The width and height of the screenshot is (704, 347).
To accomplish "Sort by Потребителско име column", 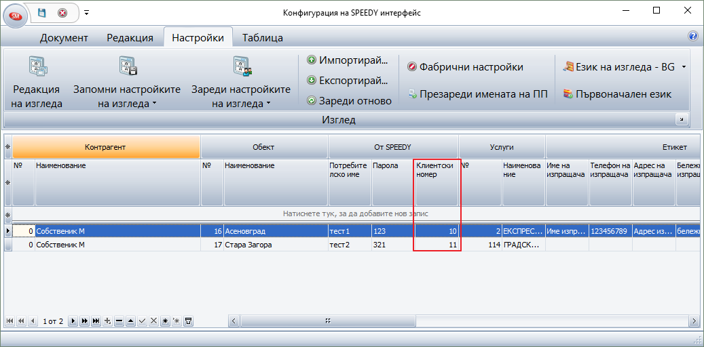I will (x=350, y=183).
